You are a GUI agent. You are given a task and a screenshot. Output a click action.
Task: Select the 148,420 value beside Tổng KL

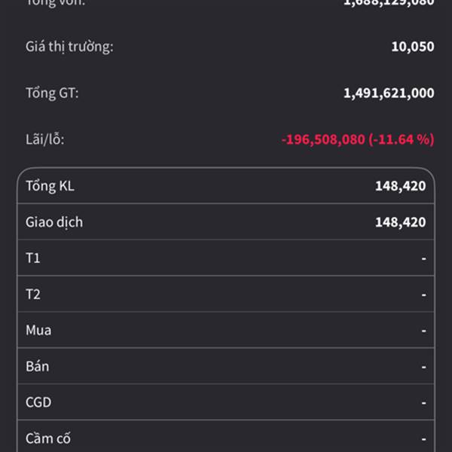point(400,186)
